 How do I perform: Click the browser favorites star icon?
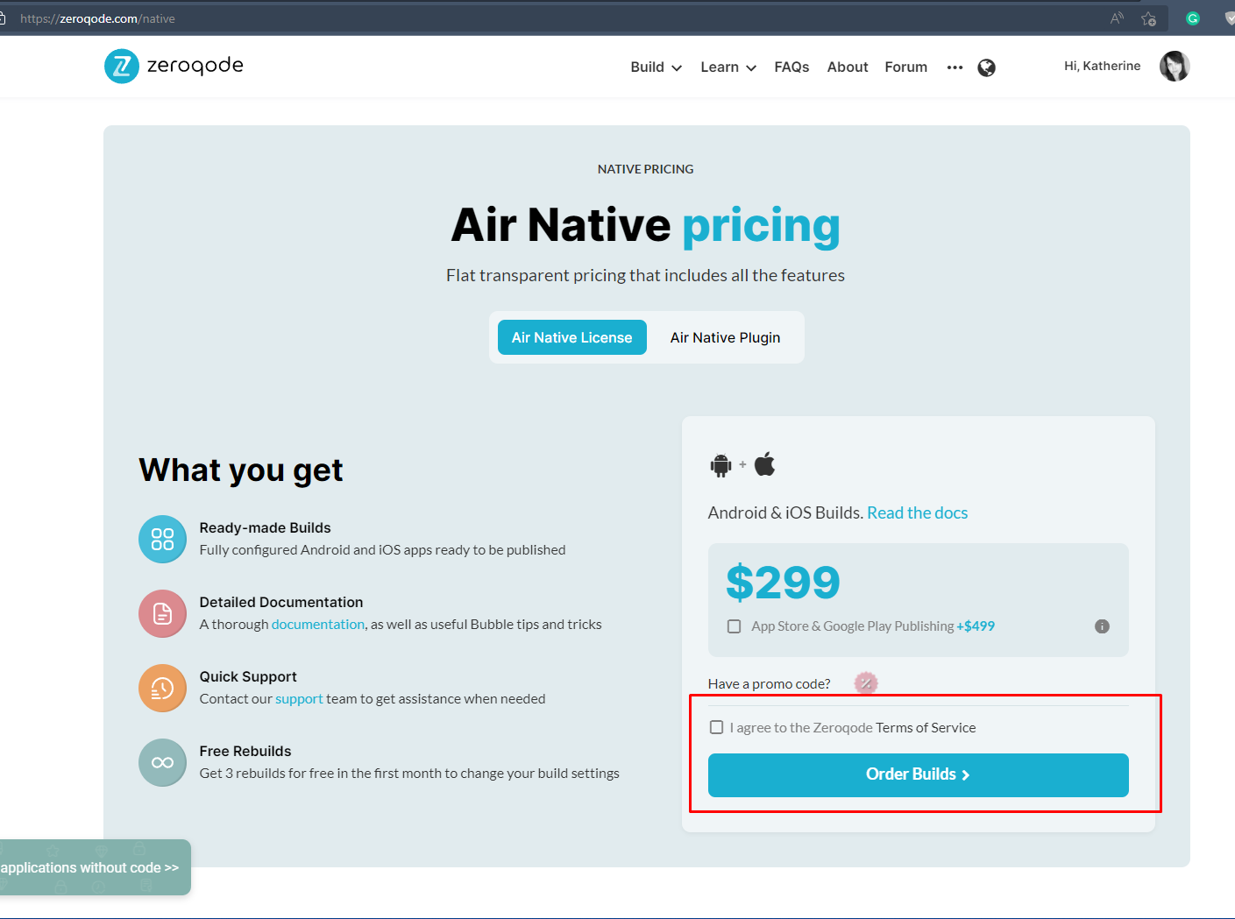1149,18
